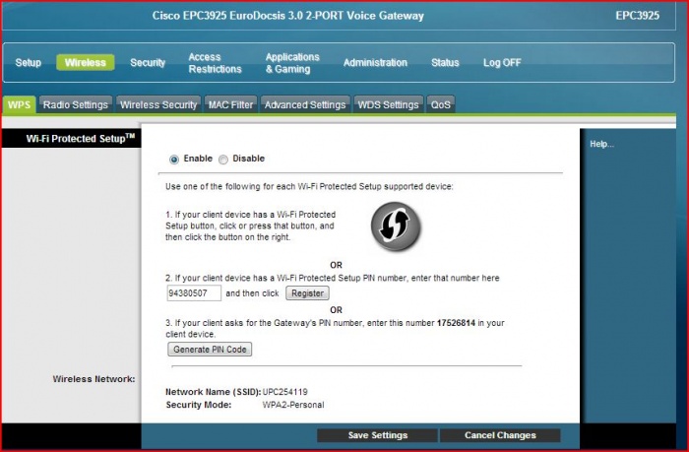The height and width of the screenshot is (452, 689).
Task: Click the gateway PIN 17526814
Action: 456,323
